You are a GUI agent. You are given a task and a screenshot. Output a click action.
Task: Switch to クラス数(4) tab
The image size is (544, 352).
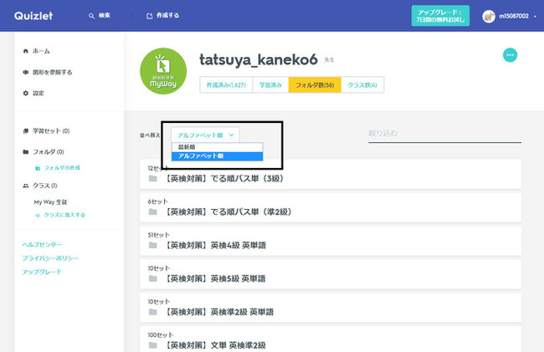pos(362,85)
